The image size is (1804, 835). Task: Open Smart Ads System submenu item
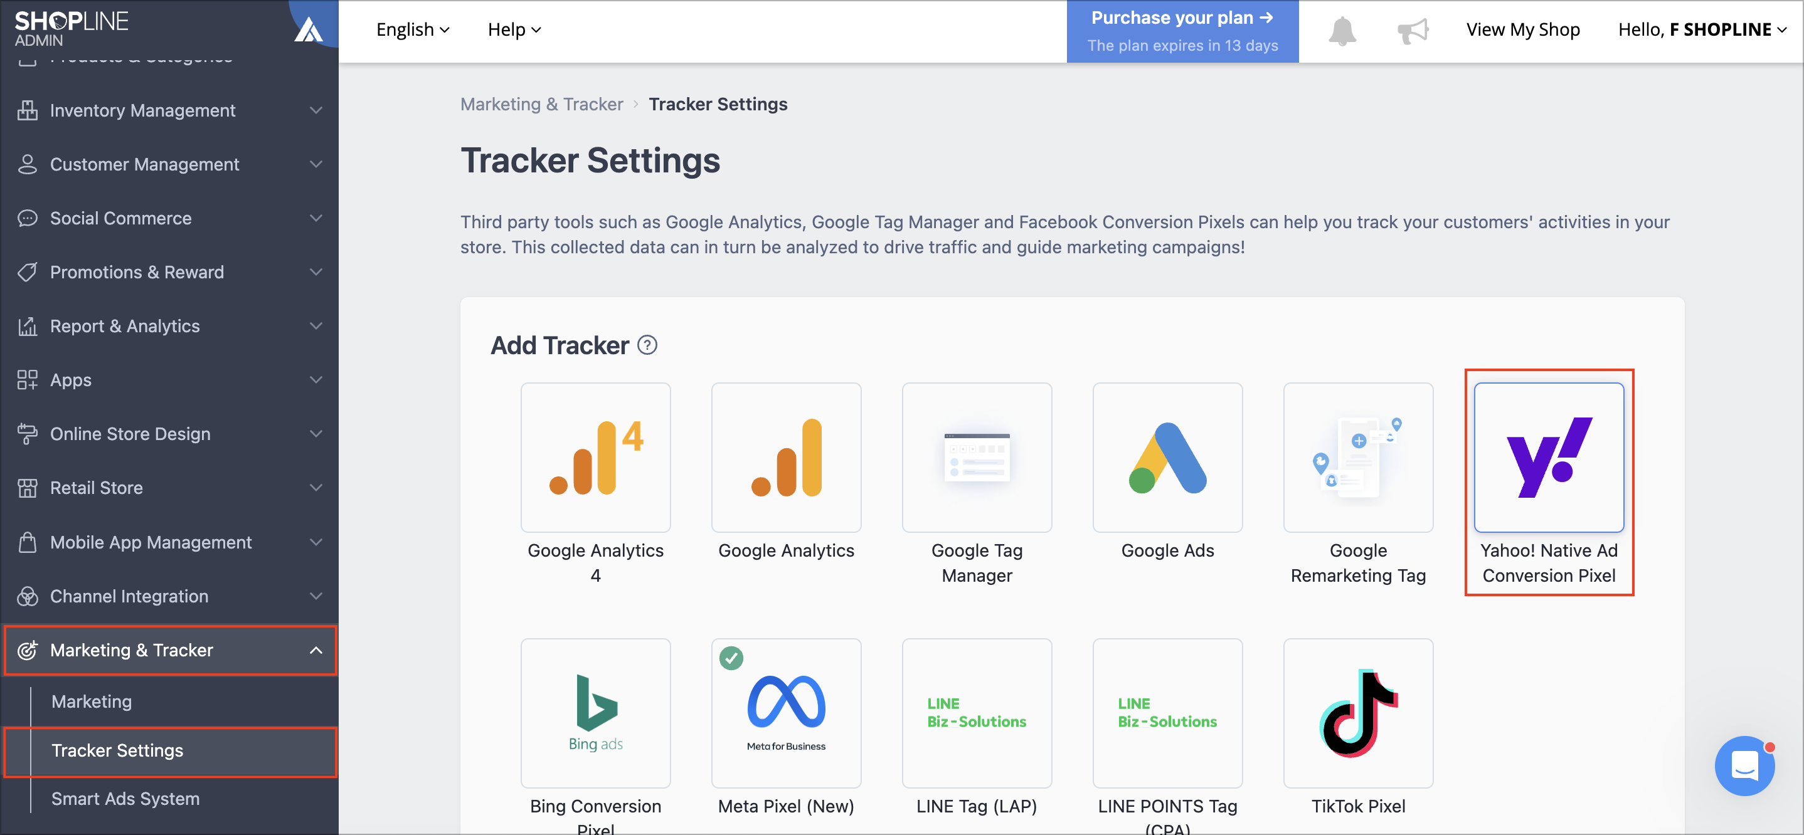click(125, 798)
